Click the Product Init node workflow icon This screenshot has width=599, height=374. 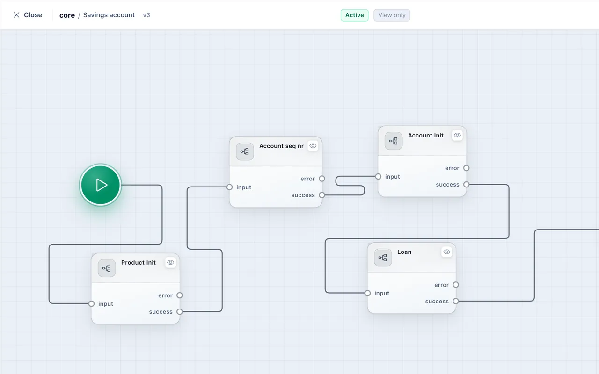[x=107, y=268]
